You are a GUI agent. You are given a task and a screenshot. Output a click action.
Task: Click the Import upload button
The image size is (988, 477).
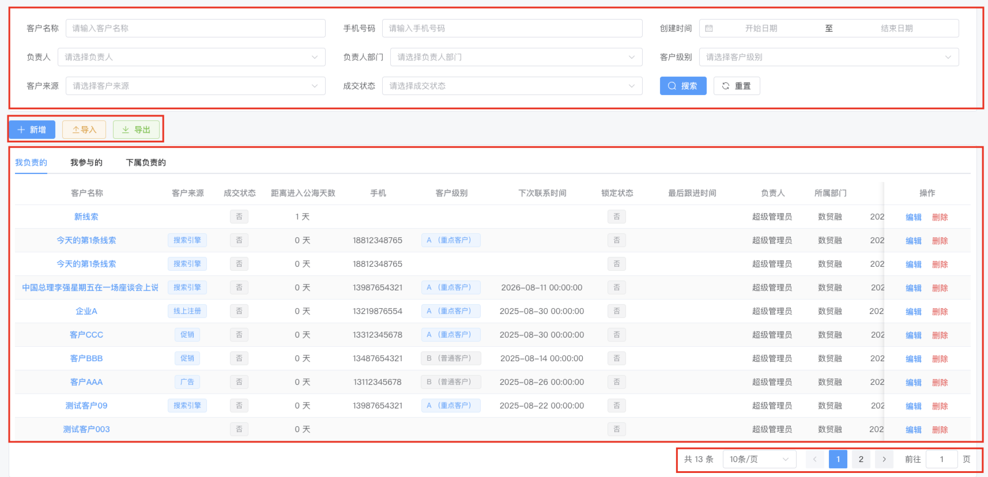click(x=84, y=130)
